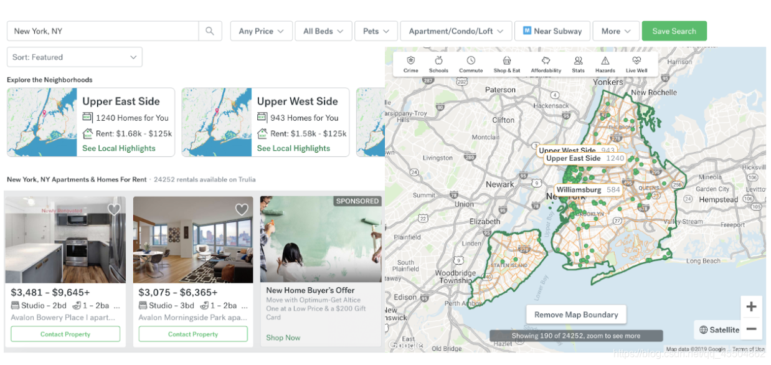
Task: Open Upper West Side neighborhood map thumbnail
Action: tap(217, 122)
